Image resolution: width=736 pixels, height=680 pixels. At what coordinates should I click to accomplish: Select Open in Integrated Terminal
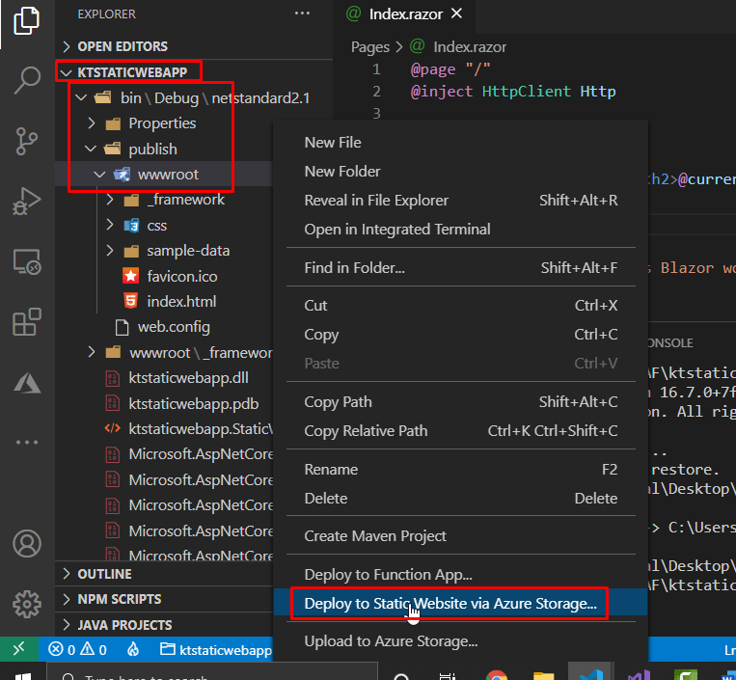[460, 230]
